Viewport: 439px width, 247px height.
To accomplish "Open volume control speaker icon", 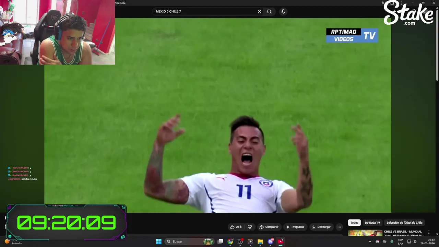I will pos(415,242).
